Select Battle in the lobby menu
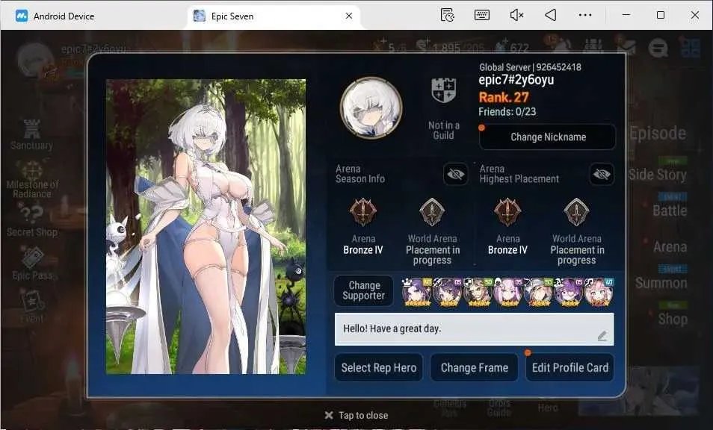 click(670, 211)
